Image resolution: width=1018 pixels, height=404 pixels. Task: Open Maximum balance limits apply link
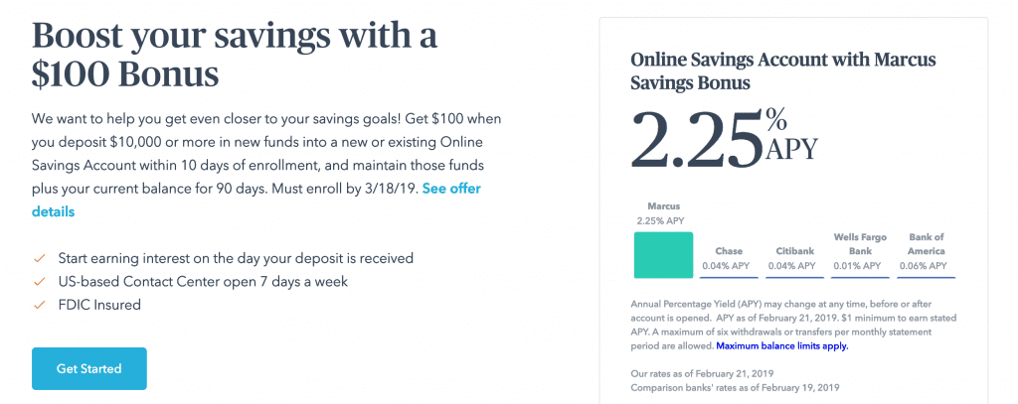coord(781,346)
